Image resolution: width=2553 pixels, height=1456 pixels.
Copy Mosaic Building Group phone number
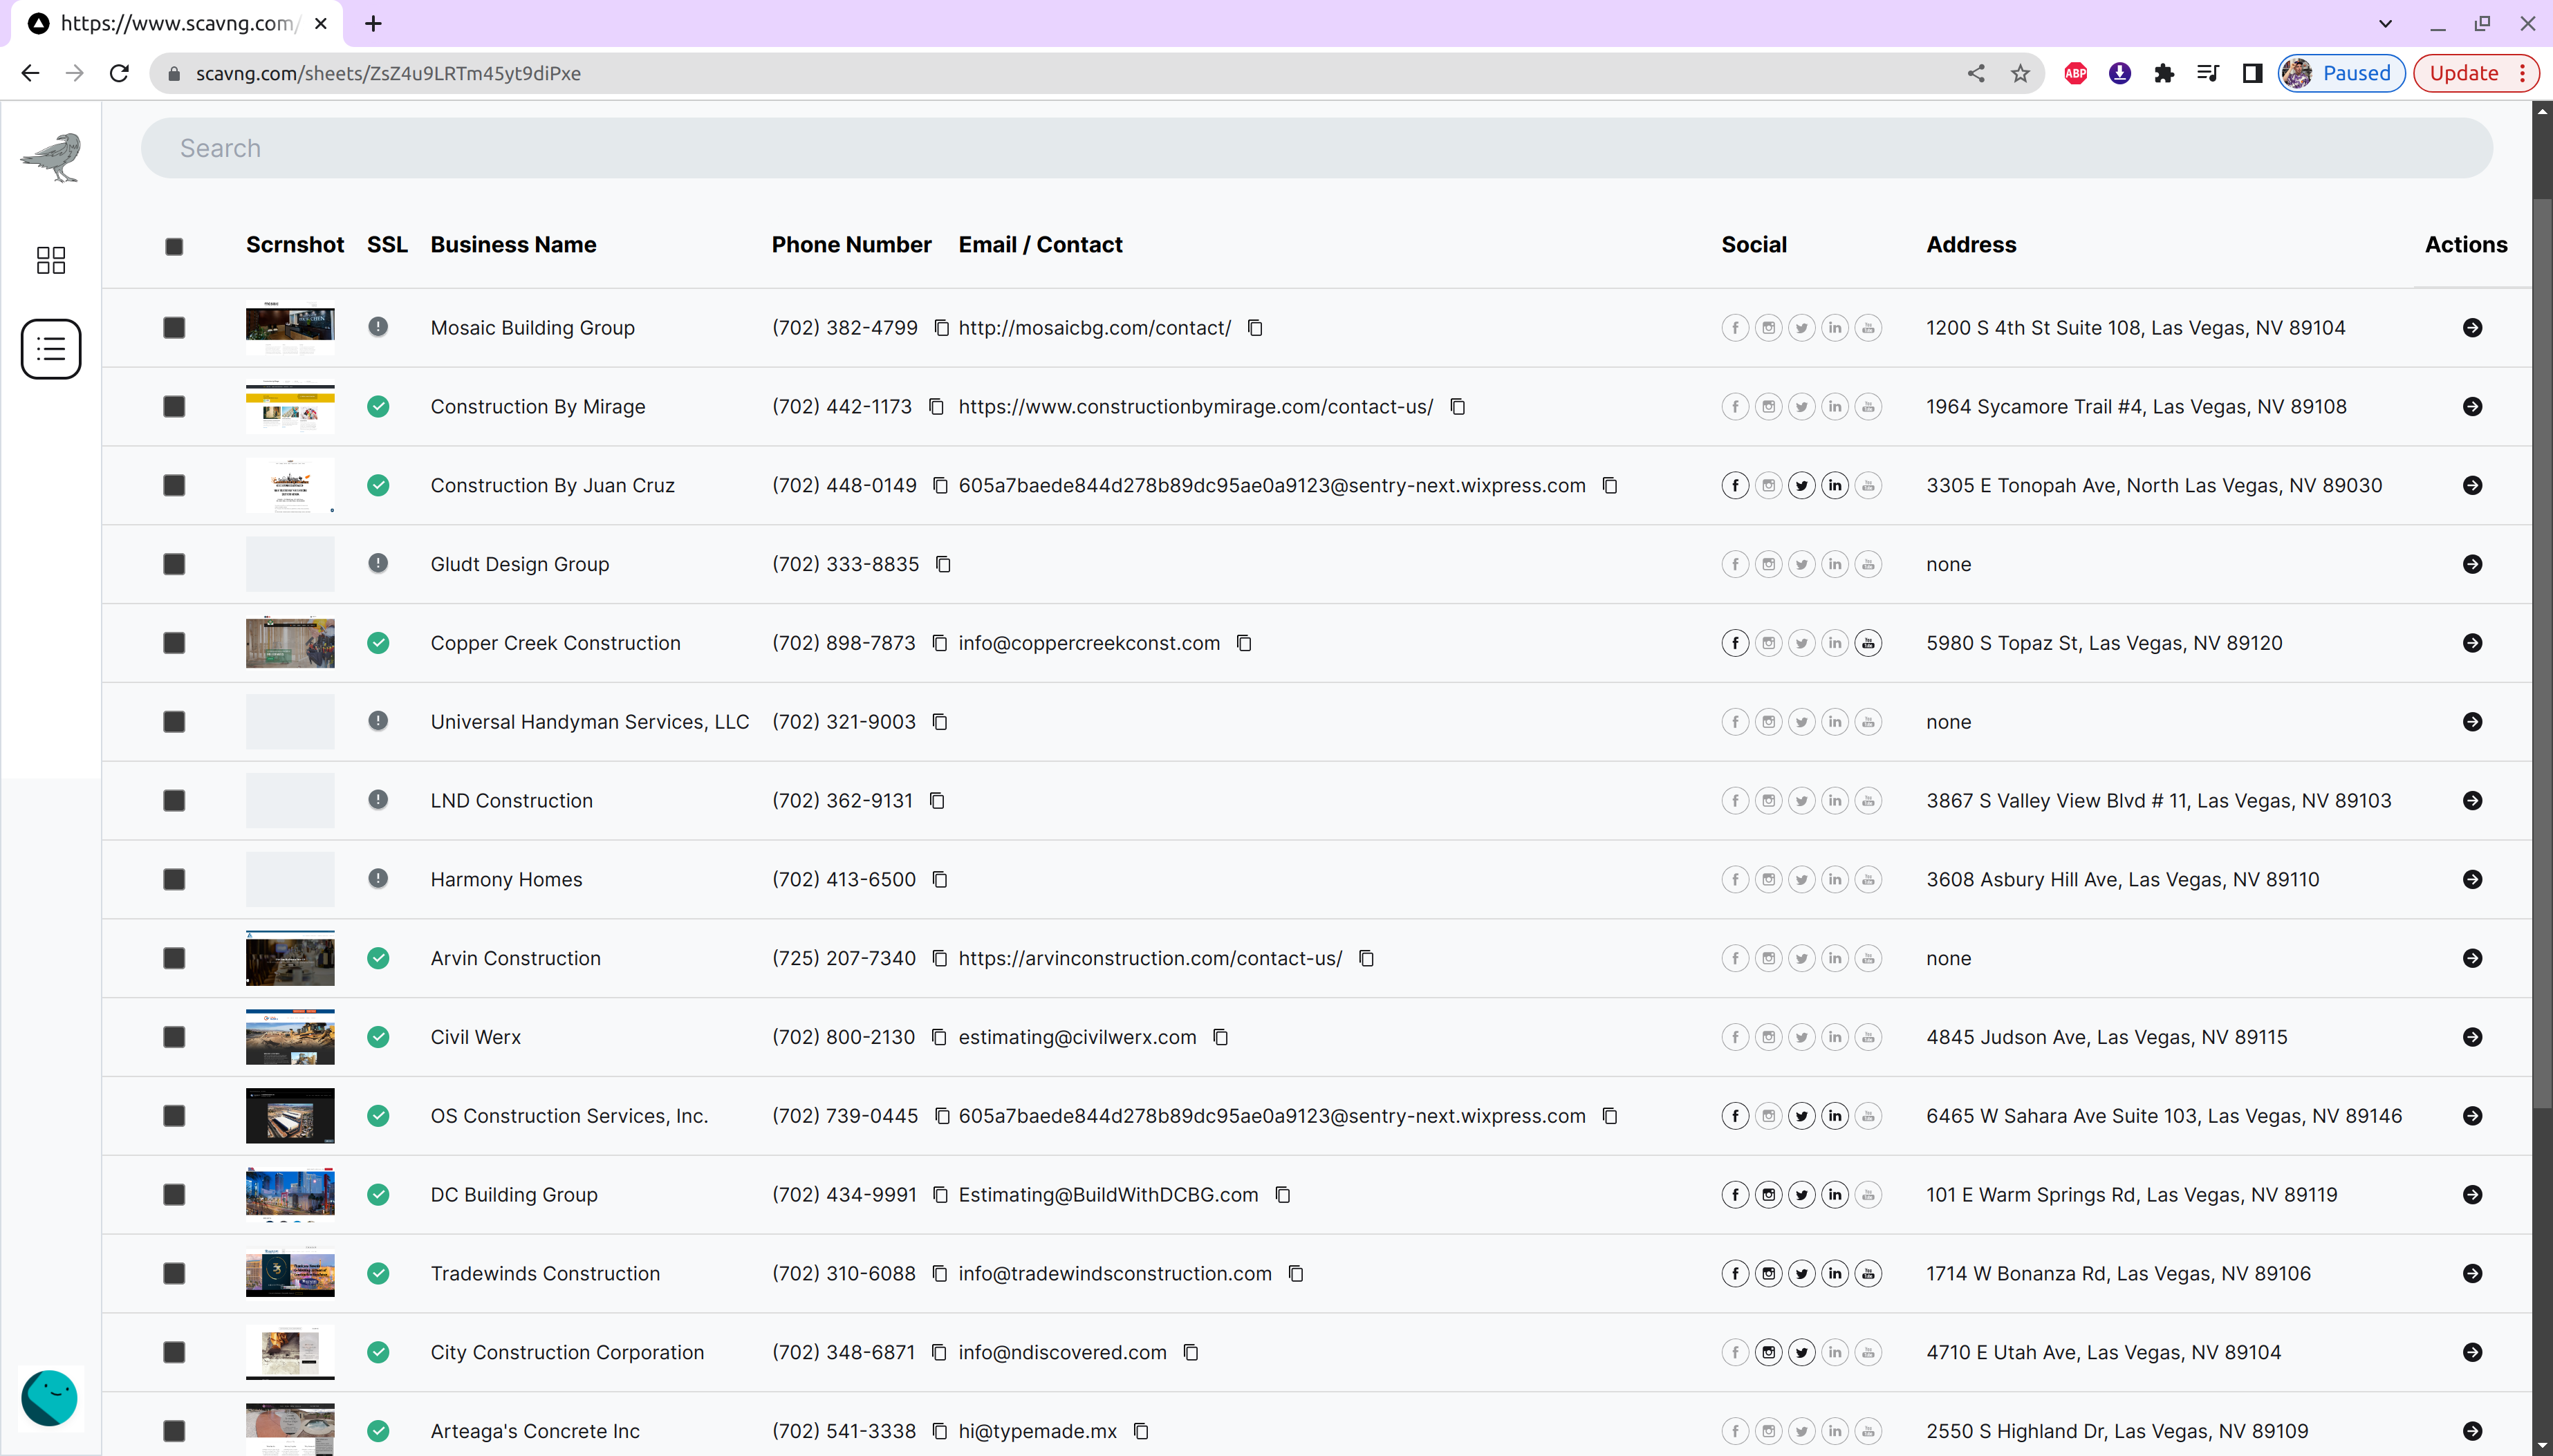tap(941, 328)
